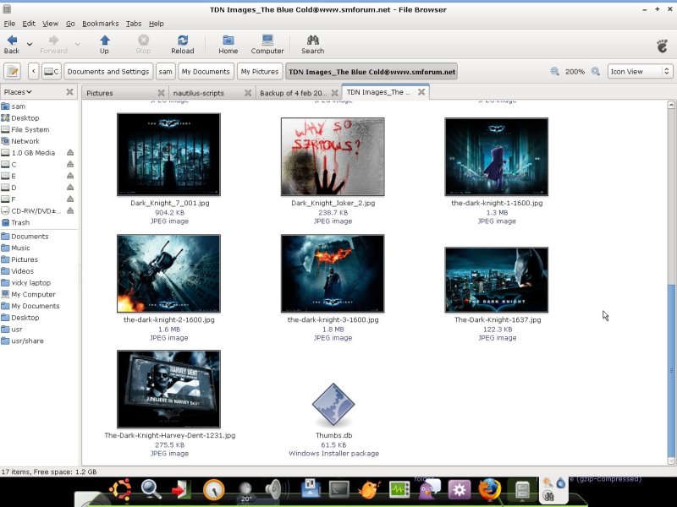Screen dimensions: 677x507
Task: Show earlier path buttons with left arrow
Action: pos(34,72)
